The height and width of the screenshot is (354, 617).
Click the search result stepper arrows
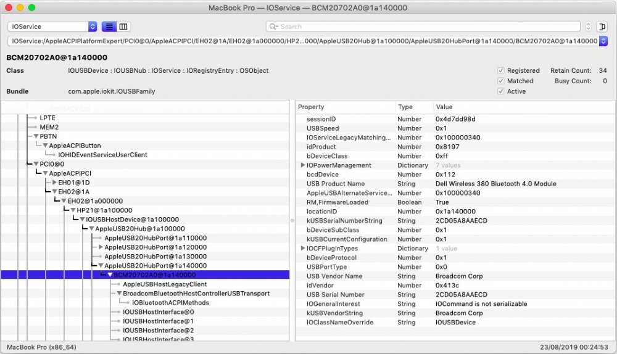pos(588,27)
